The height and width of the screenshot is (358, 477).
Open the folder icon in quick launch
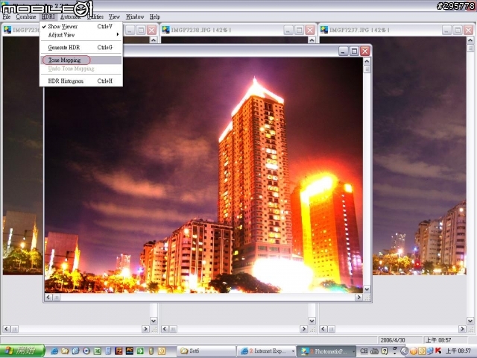point(65,351)
